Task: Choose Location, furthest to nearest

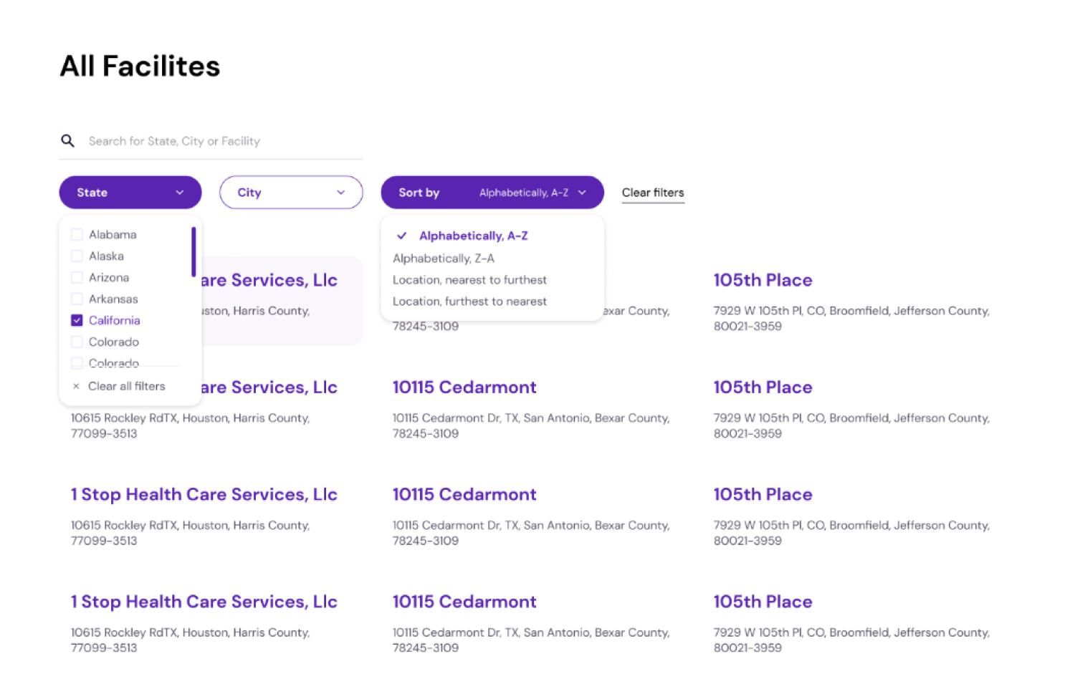Action: tap(469, 301)
